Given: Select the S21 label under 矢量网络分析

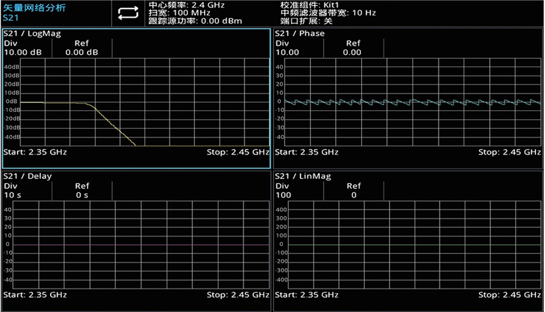Looking at the screenshot, I should tap(10, 17).
